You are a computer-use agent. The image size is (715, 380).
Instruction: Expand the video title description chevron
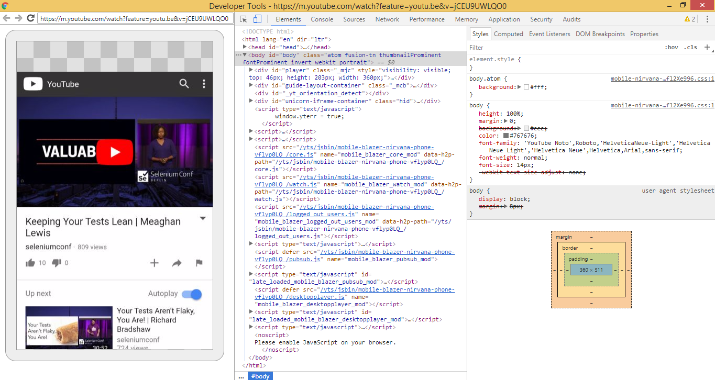pos(203,218)
